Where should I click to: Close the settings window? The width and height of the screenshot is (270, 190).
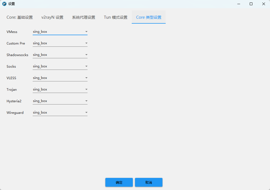264,4
